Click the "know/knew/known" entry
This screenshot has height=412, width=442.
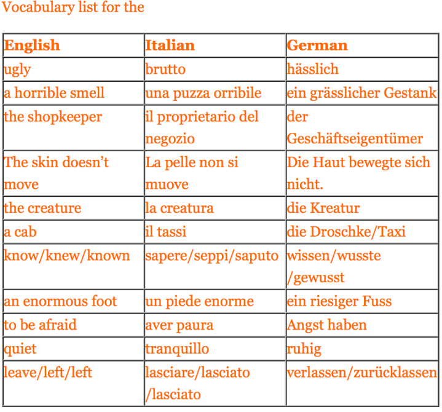(x=67, y=256)
